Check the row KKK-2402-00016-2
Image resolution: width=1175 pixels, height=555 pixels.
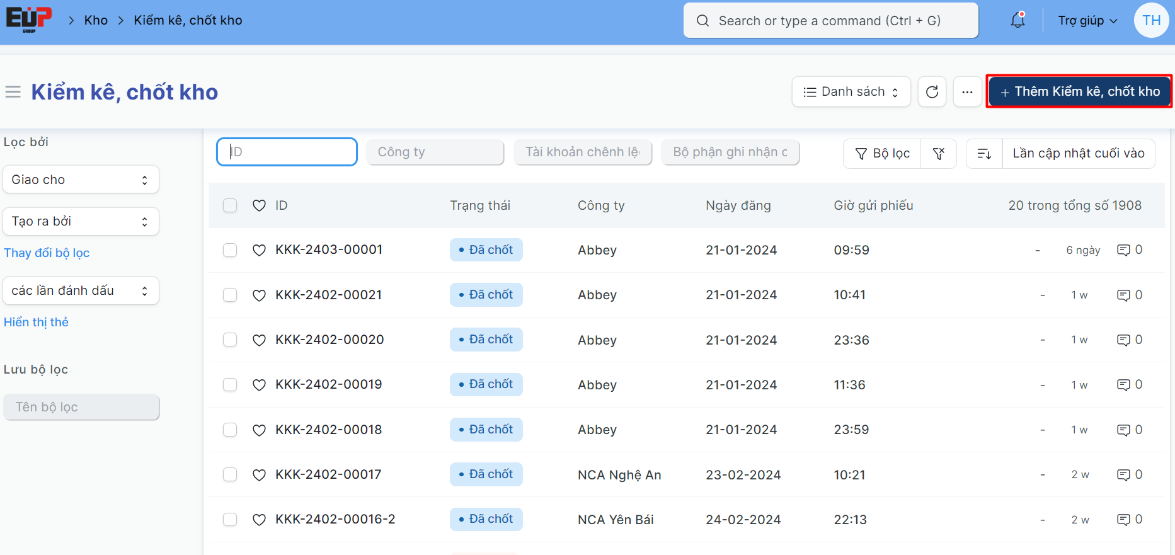pyautogui.click(x=230, y=520)
